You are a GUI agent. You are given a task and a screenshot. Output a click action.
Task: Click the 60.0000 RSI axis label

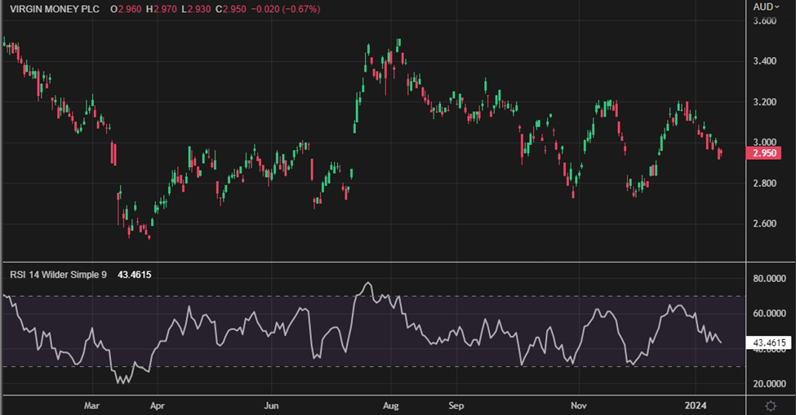coord(770,314)
